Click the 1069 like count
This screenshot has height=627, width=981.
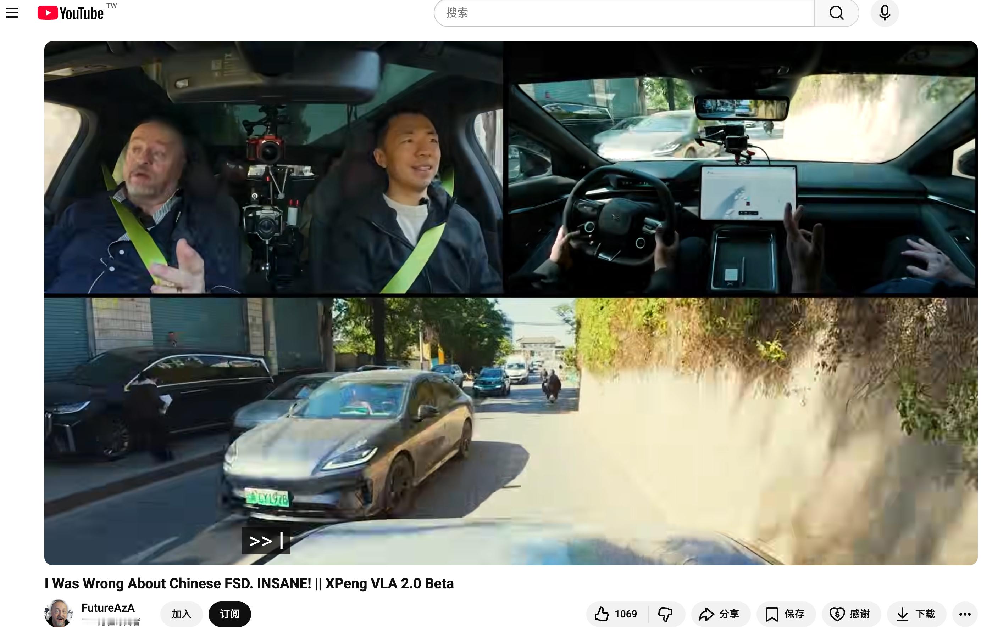(x=625, y=614)
